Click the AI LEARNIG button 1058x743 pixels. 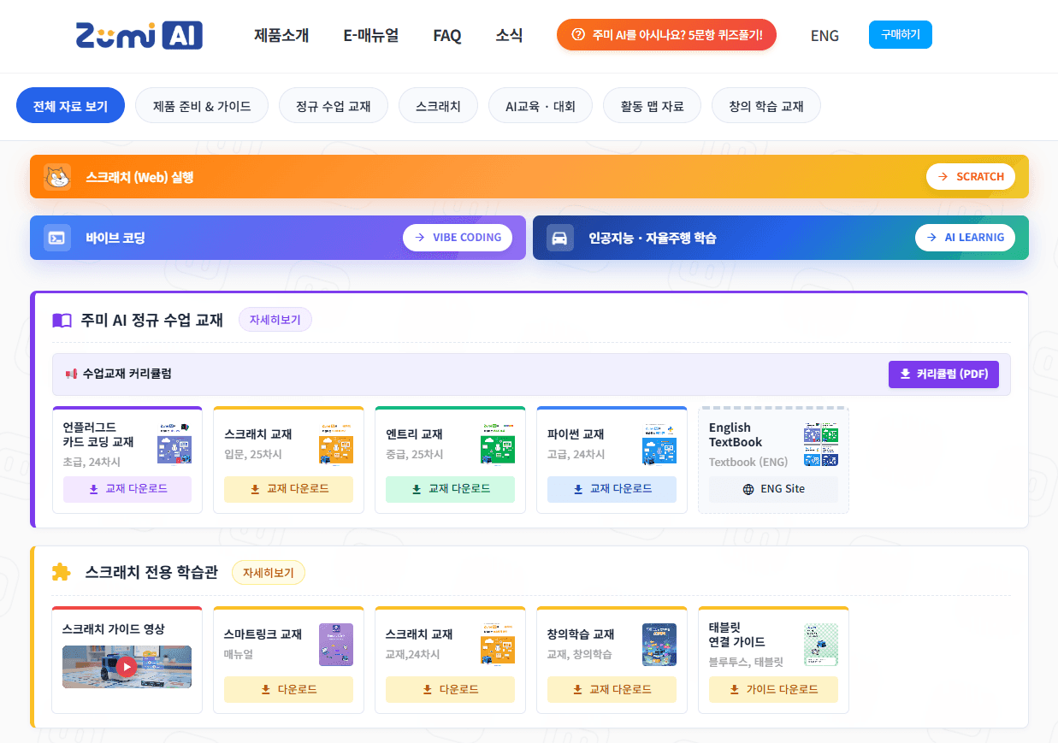point(965,238)
